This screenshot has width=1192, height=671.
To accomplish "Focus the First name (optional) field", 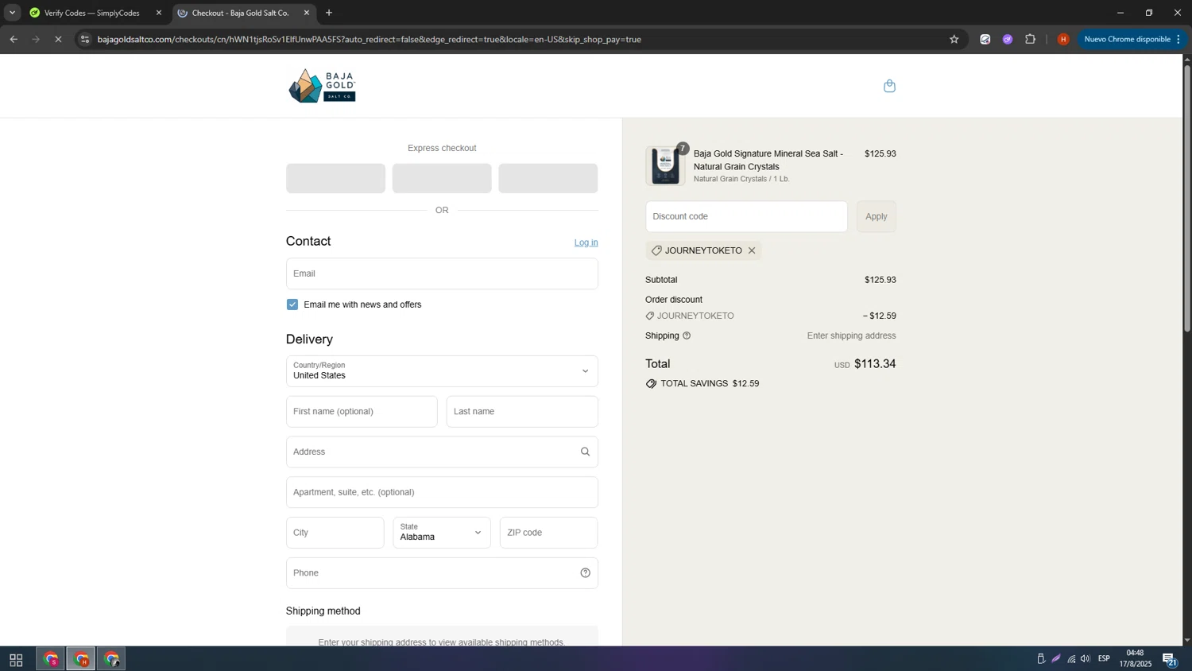I will point(362,412).
